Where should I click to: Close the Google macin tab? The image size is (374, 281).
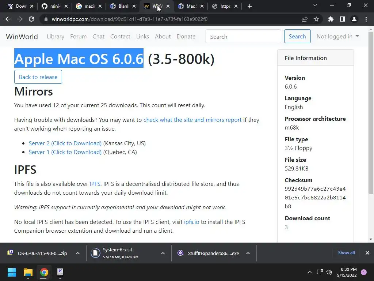click(x=100, y=6)
